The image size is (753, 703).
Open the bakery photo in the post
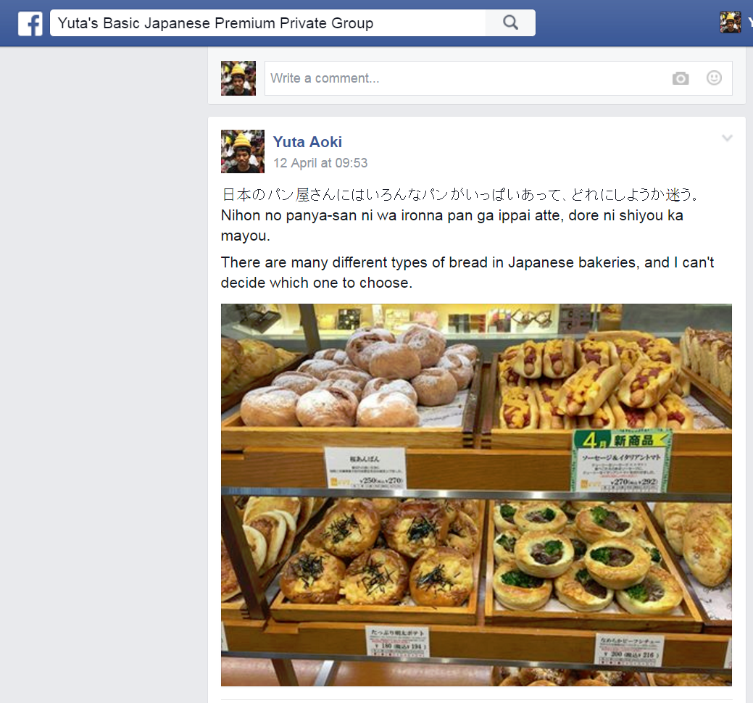click(476, 494)
